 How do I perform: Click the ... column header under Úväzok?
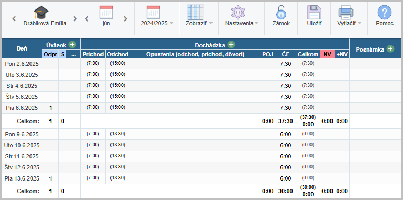(x=74, y=54)
